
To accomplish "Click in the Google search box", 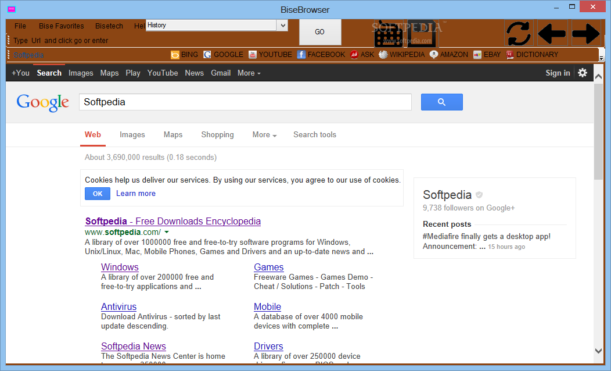I will pyautogui.click(x=245, y=102).
